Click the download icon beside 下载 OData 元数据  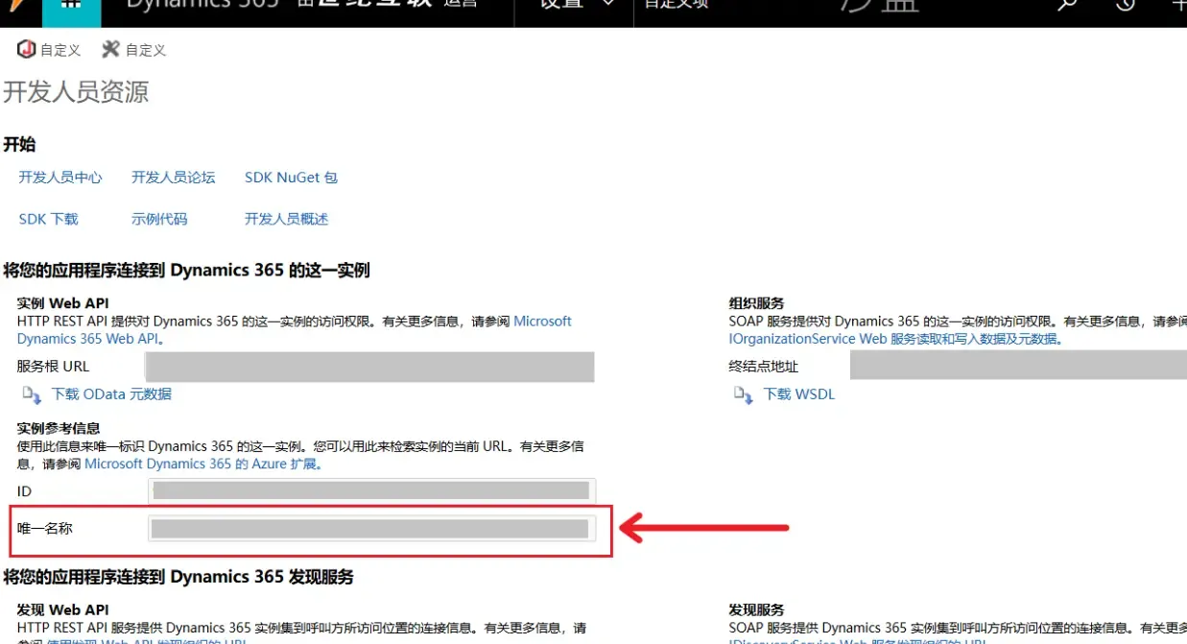click(31, 394)
